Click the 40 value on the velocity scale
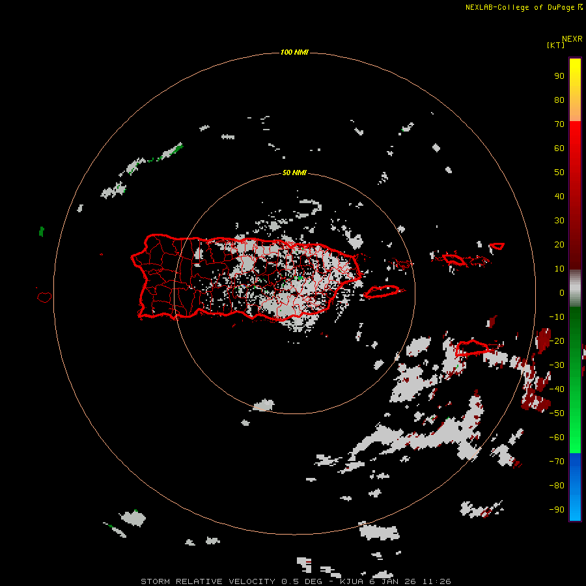The height and width of the screenshot is (586, 586). click(559, 196)
